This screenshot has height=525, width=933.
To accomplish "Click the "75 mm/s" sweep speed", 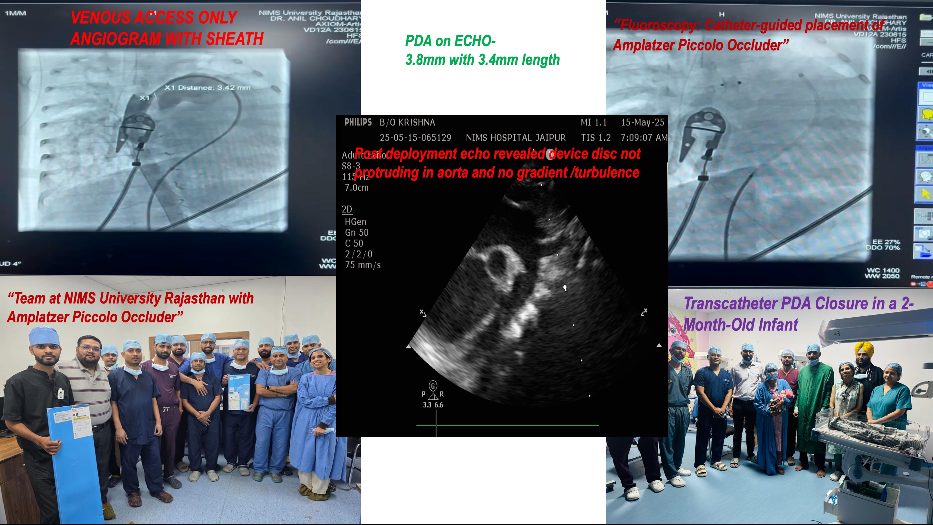I will pyautogui.click(x=363, y=265).
